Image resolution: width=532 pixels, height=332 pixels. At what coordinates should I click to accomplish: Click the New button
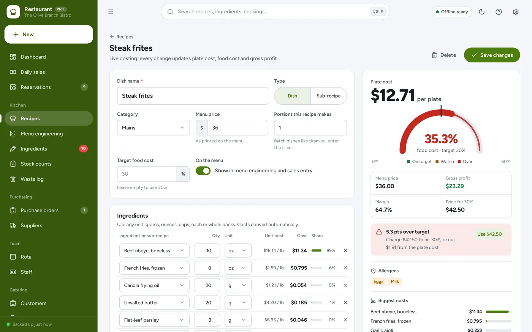tap(49, 34)
